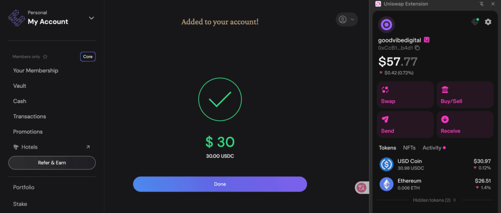The image size is (501, 213).
Task: Click the purple wallet avatar icon
Action: click(387, 24)
